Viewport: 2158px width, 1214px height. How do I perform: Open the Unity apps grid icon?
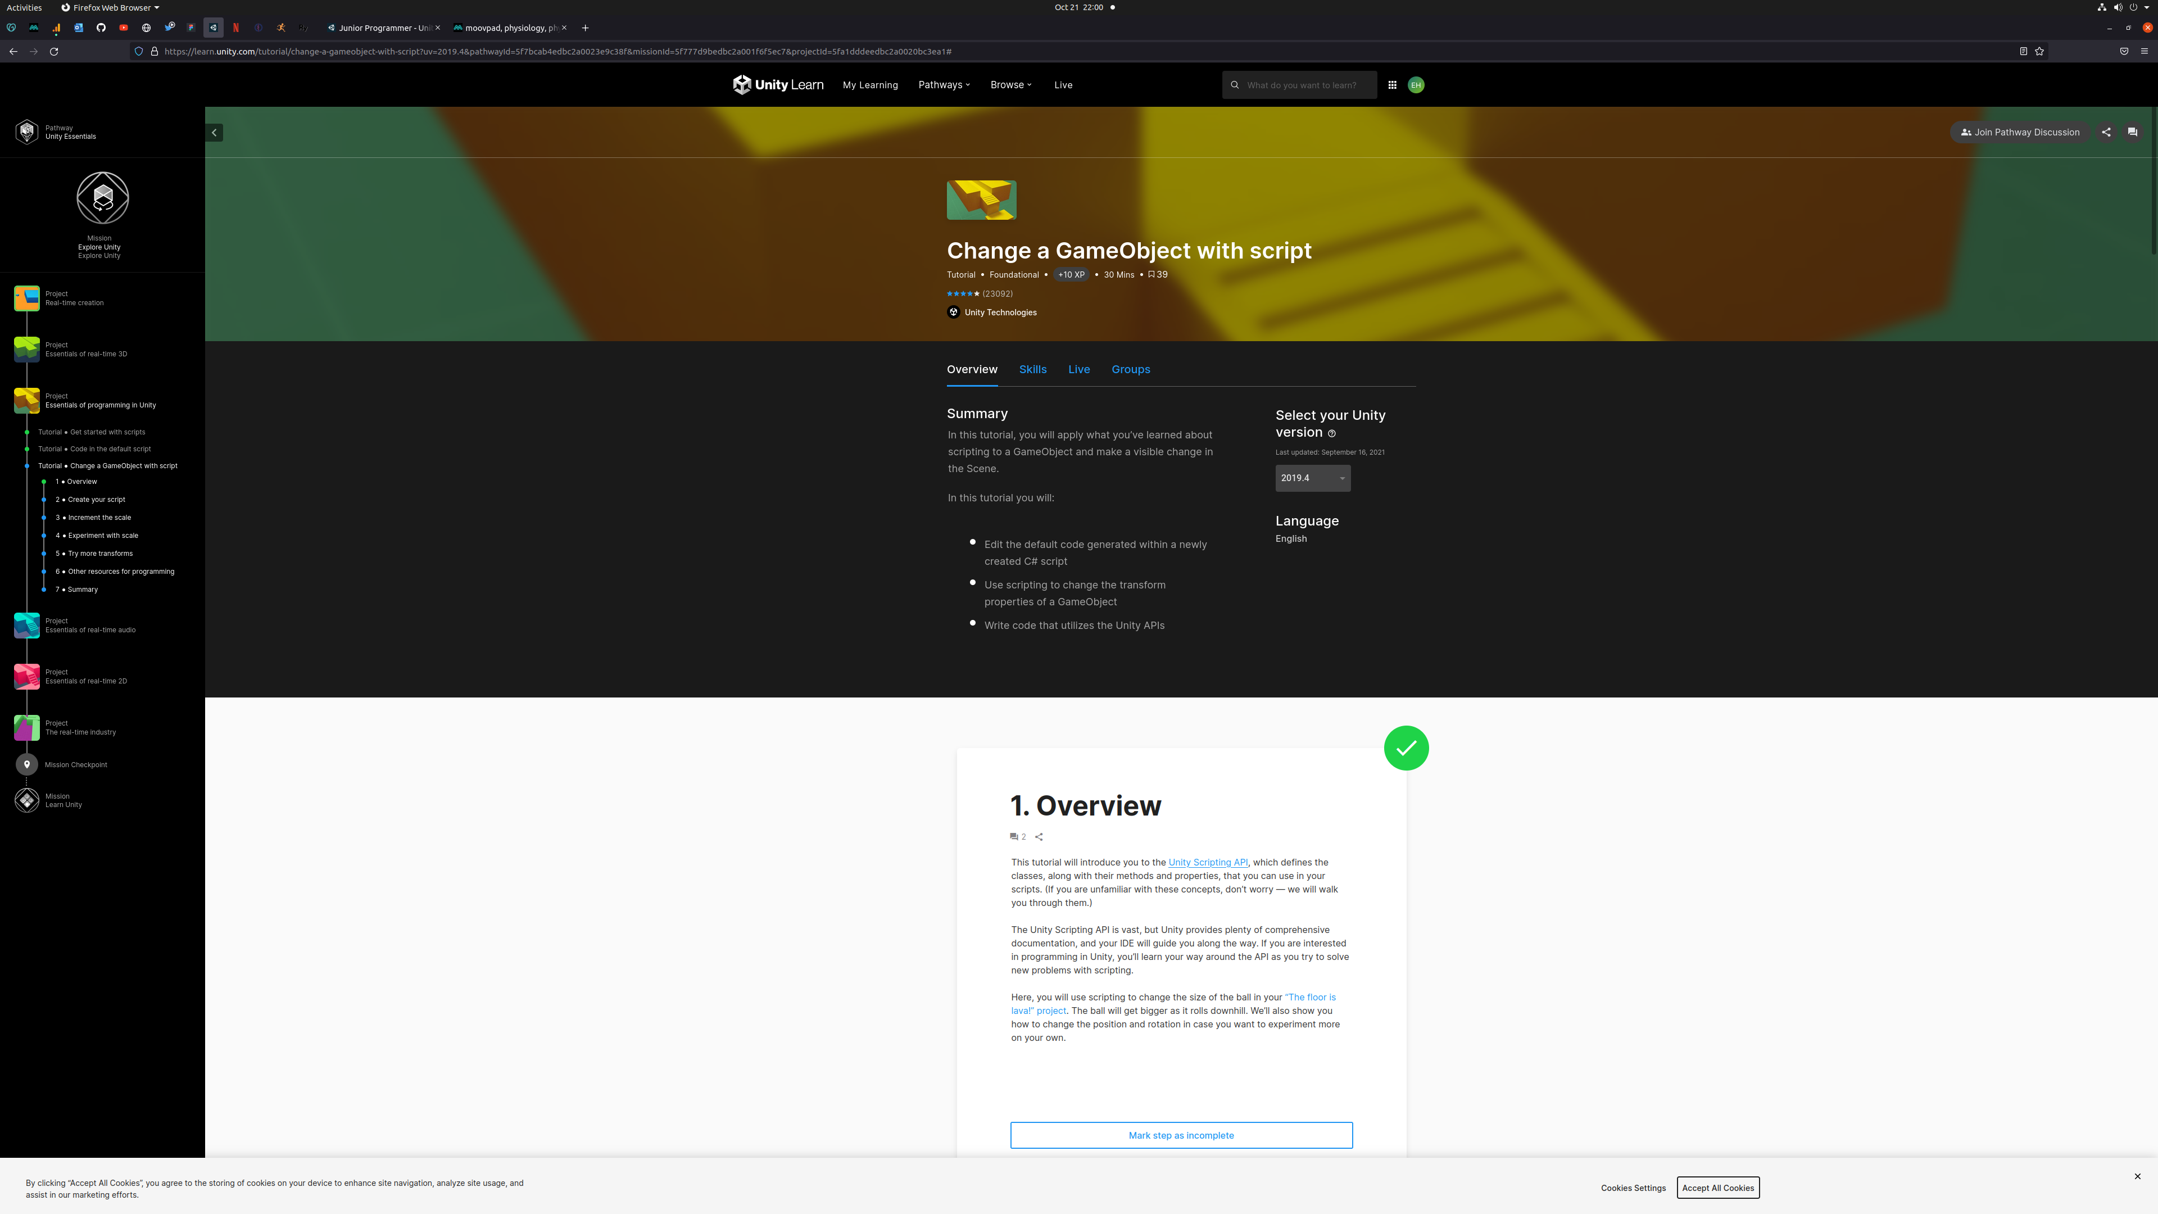coord(1393,85)
